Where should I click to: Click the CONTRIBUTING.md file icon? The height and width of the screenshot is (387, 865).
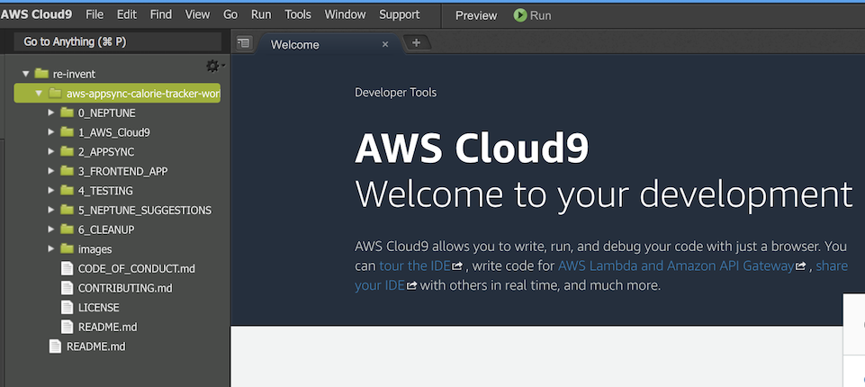click(67, 288)
